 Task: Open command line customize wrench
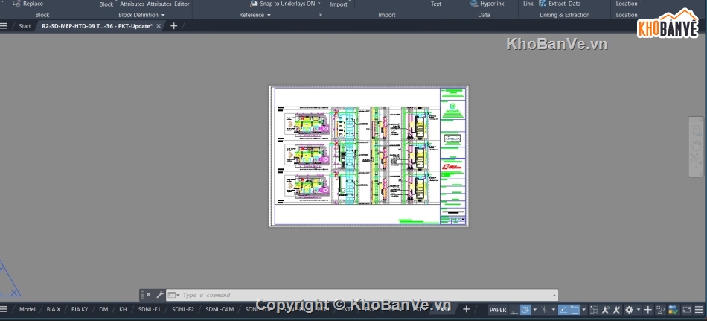[x=159, y=295]
